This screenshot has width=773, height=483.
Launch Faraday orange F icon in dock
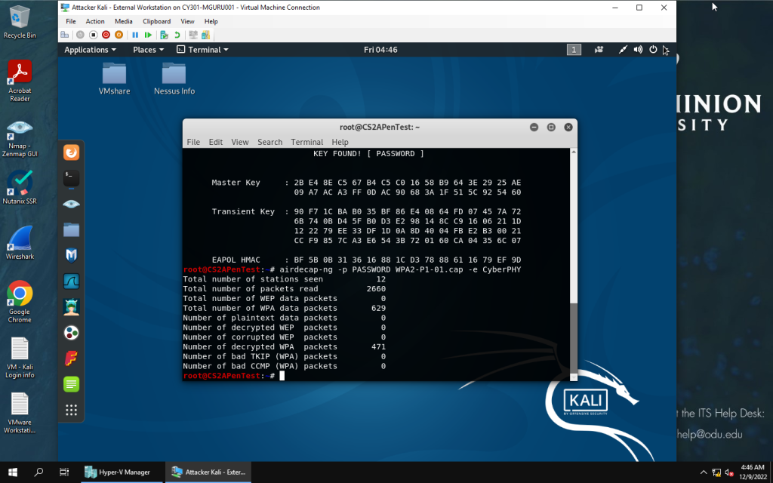(72, 358)
